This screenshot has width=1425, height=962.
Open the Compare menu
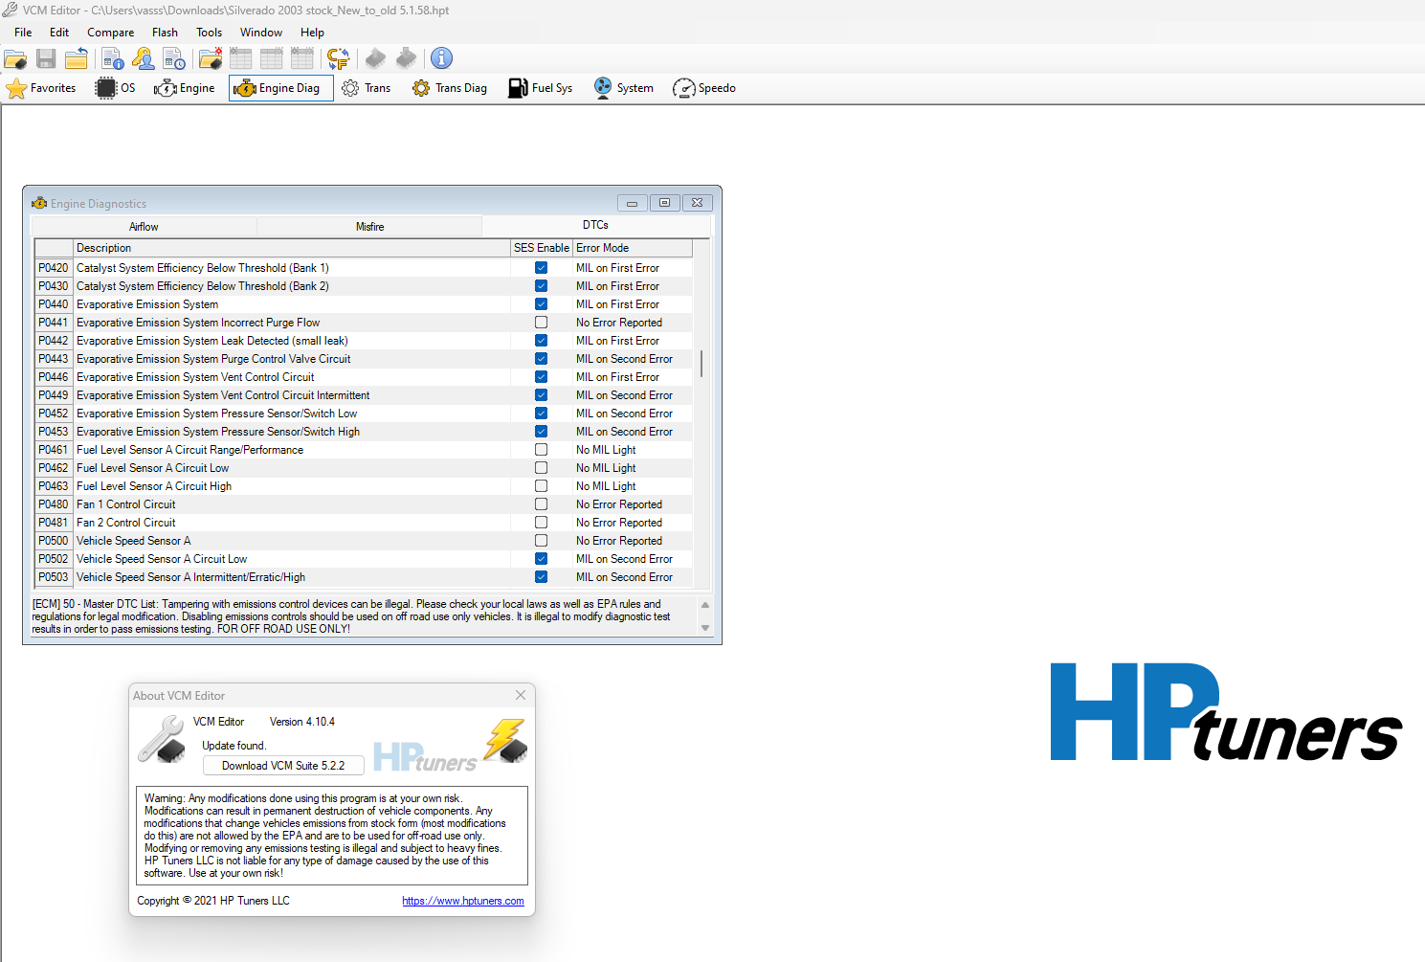[x=111, y=33]
